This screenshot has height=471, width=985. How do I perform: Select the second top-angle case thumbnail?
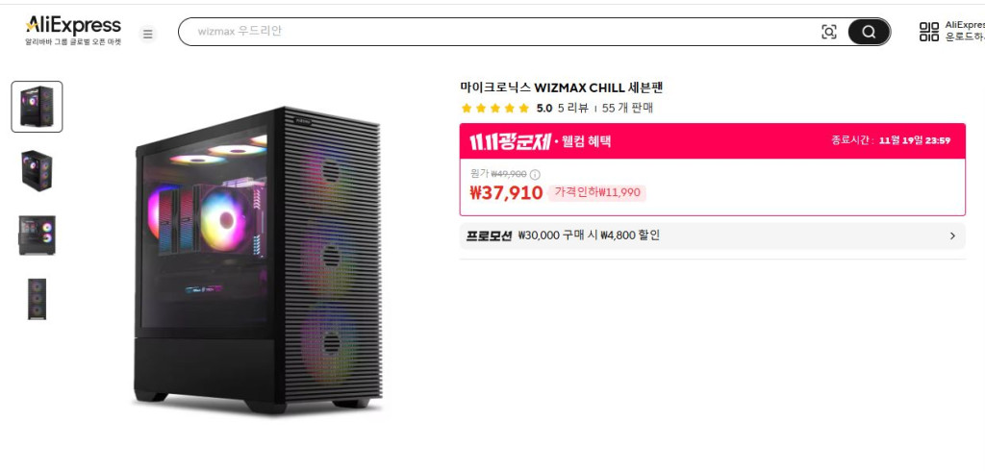pos(38,171)
